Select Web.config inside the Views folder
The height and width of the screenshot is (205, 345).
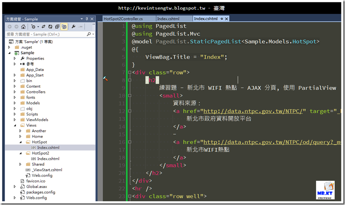[39, 176]
